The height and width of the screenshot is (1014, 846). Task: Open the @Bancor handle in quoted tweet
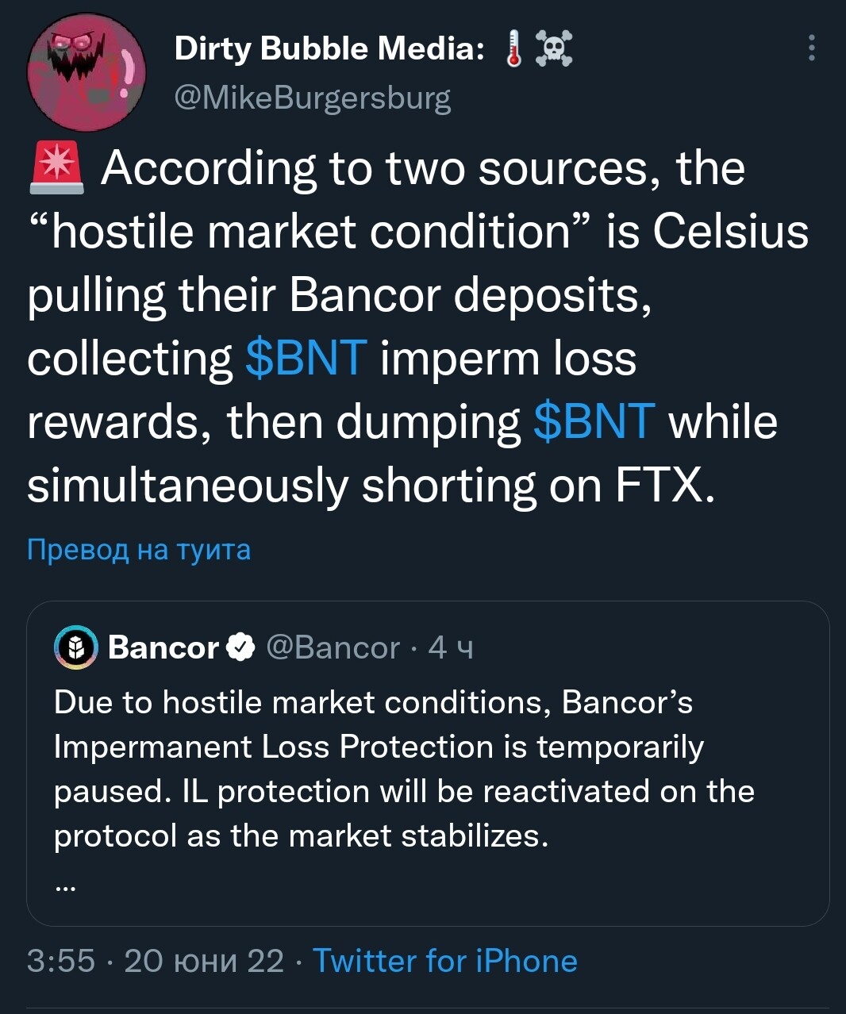coord(333,647)
